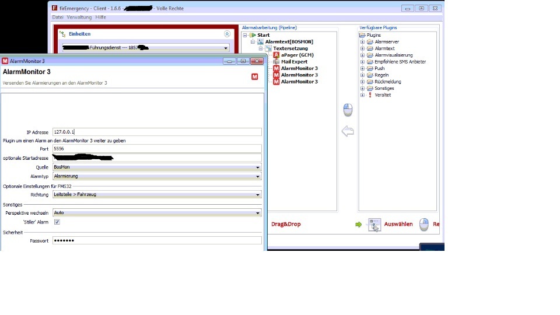Minimize the AlarmMonitor 3 dialog
Screen dimensions: 560x315
coord(229,61)
